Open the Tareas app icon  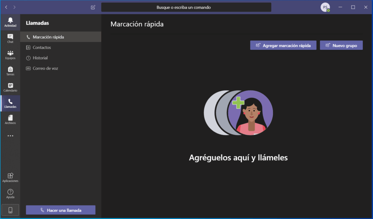pyautogui.click(x=10, y=71)
